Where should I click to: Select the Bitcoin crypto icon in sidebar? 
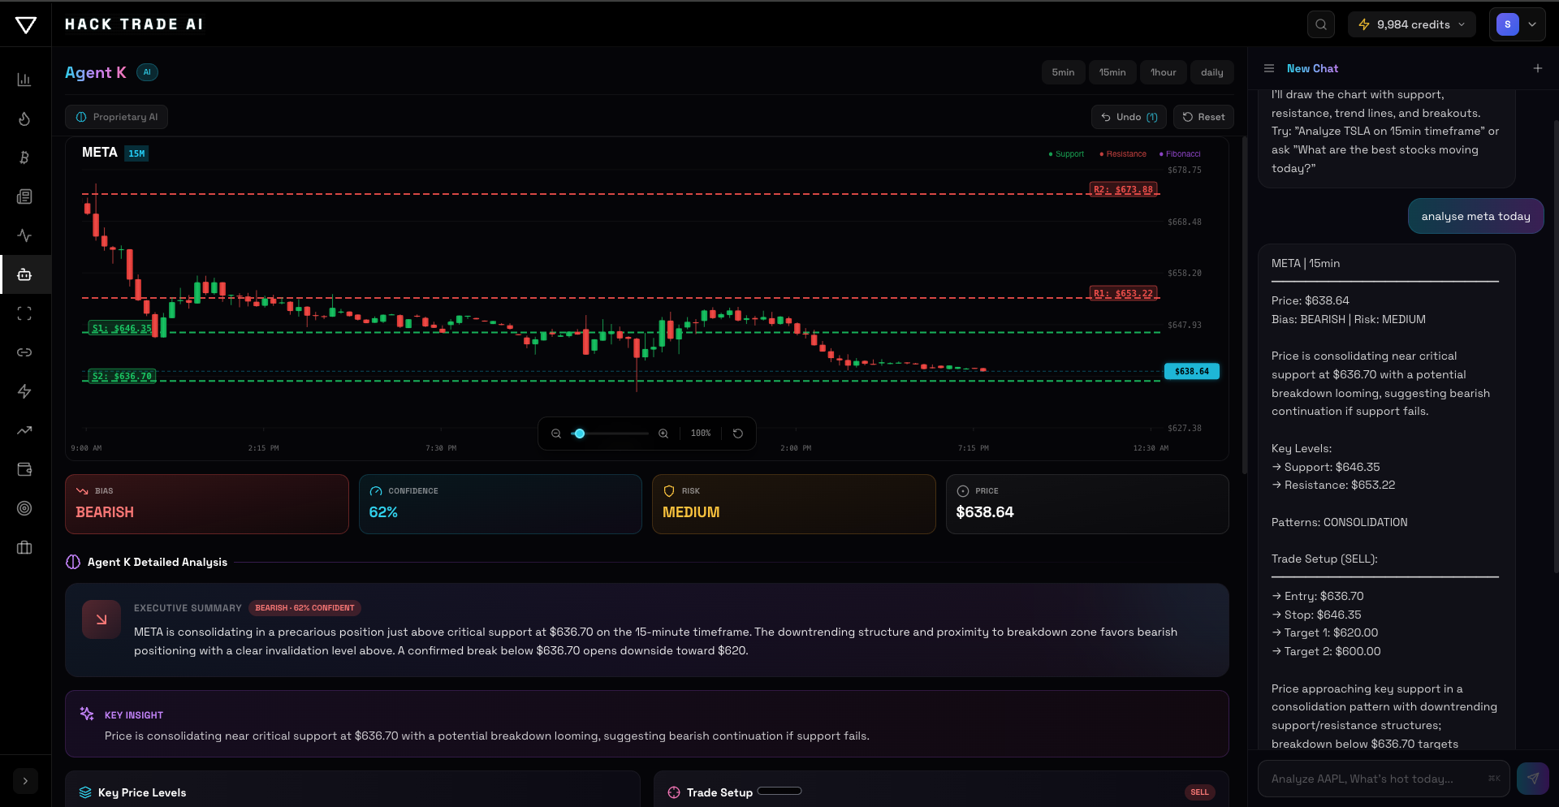point(24,158)
